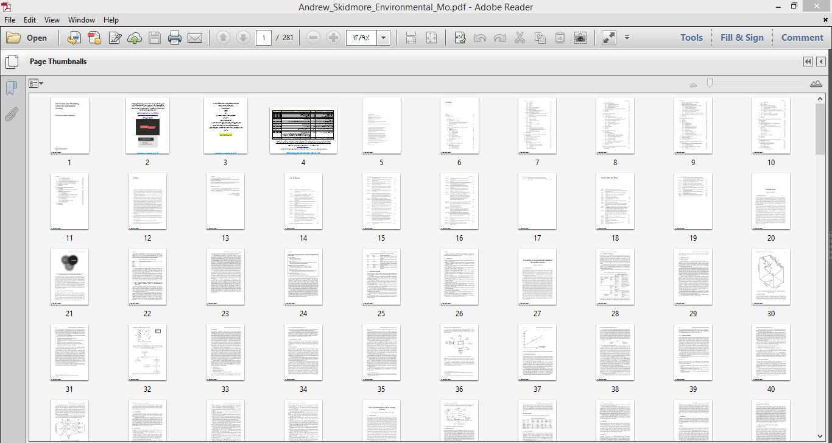Click the print icon
The image size is (832, 443).
coord(175,38)
